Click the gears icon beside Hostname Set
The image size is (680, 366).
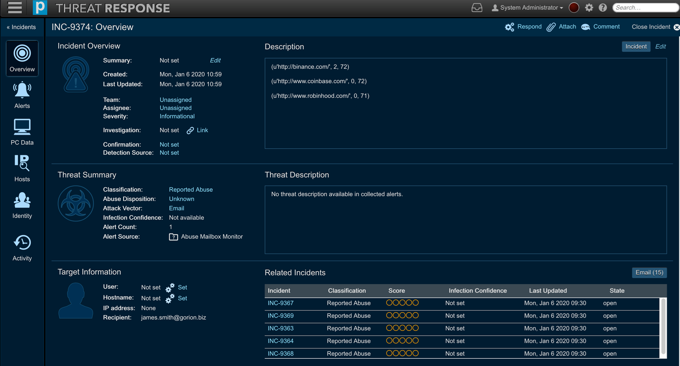click(x=170, y=298)
